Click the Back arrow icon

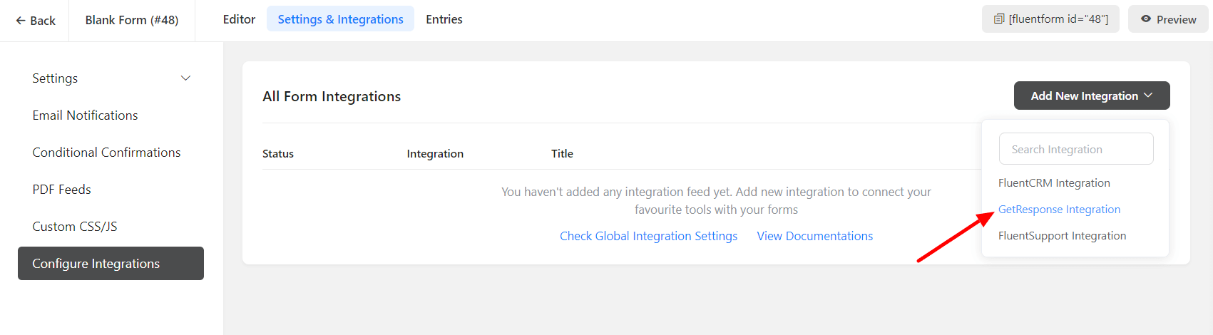click(21, 21)
